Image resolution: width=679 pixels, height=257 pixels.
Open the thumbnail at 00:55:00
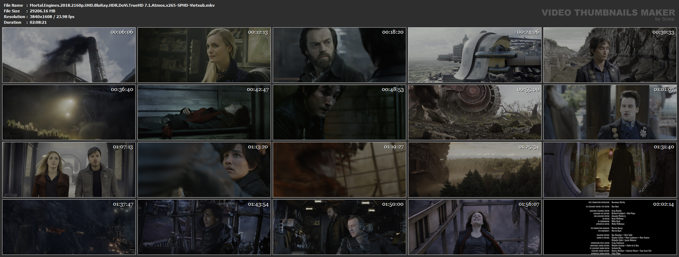(475, 112)
